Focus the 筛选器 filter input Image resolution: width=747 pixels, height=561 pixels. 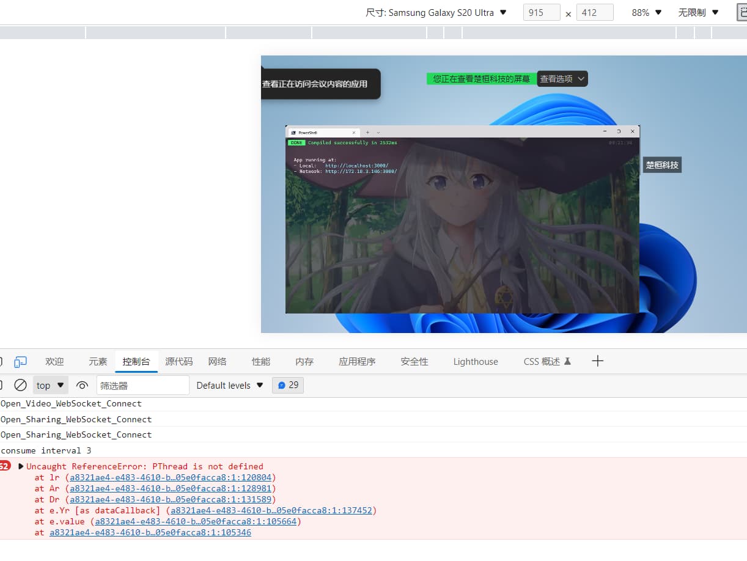tap(143, 386)
